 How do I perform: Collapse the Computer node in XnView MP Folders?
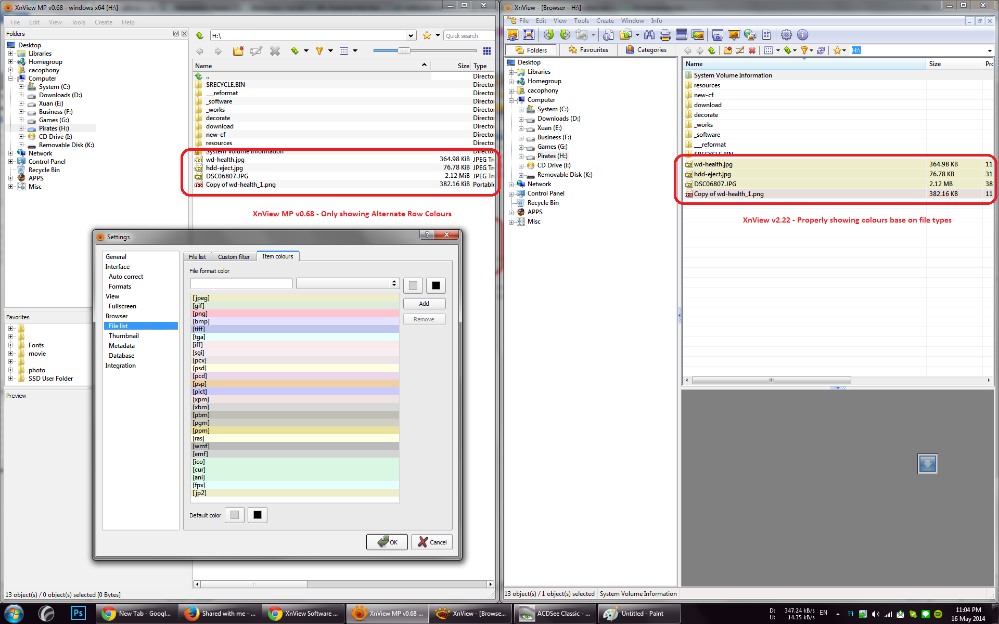10,79
